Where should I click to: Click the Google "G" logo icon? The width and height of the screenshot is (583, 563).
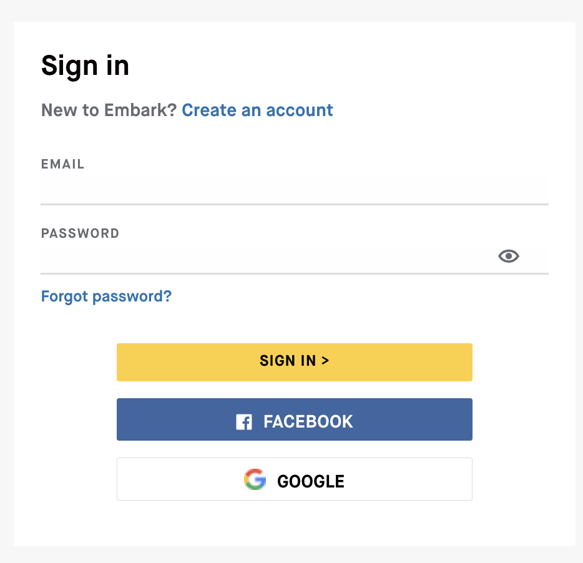pos(255,479)
